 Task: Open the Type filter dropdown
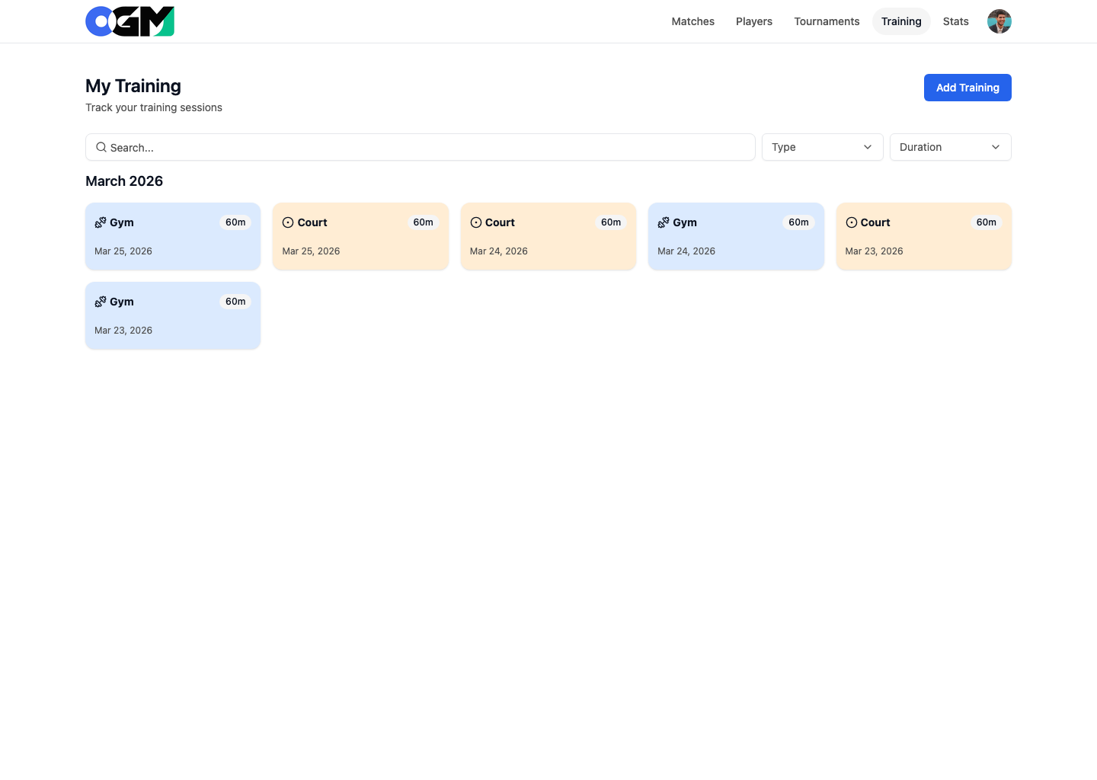[x=822, y=147]
